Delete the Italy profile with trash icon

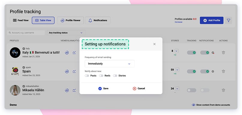click(223, 53)
